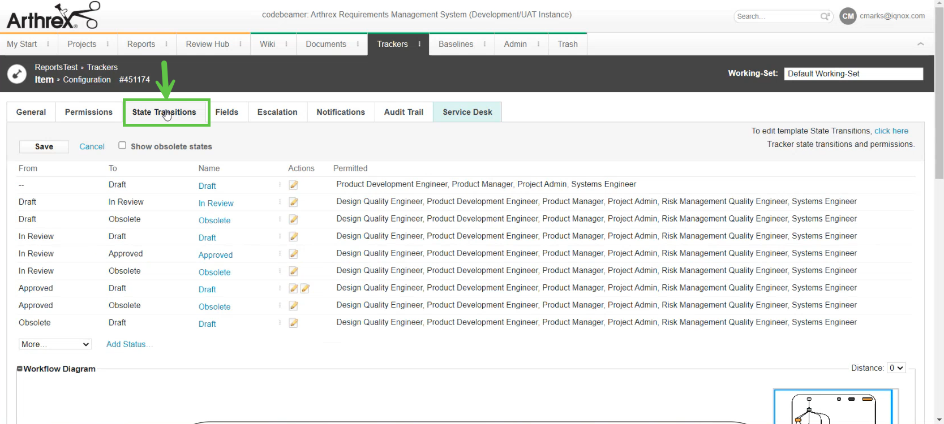Screen dimensions: 944x424
Task: Open the Permissions tab
Action: pos(88,112)
